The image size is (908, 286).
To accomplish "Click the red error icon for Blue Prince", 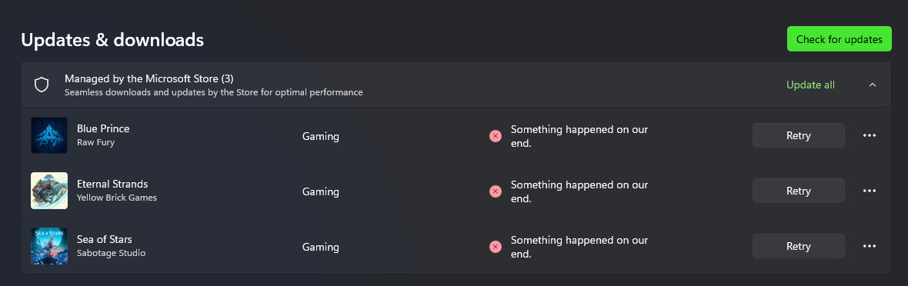I will tap(495, 136).
